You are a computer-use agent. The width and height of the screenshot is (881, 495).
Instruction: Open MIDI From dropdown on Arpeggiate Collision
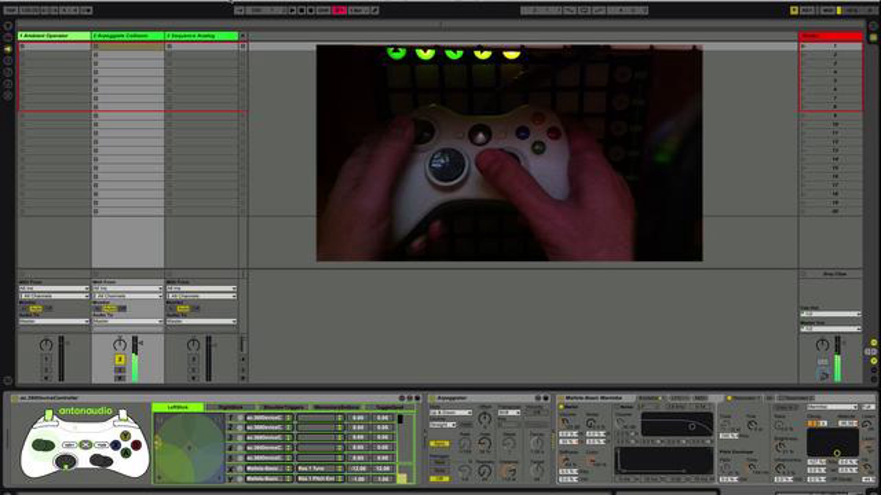coord(127,289)
